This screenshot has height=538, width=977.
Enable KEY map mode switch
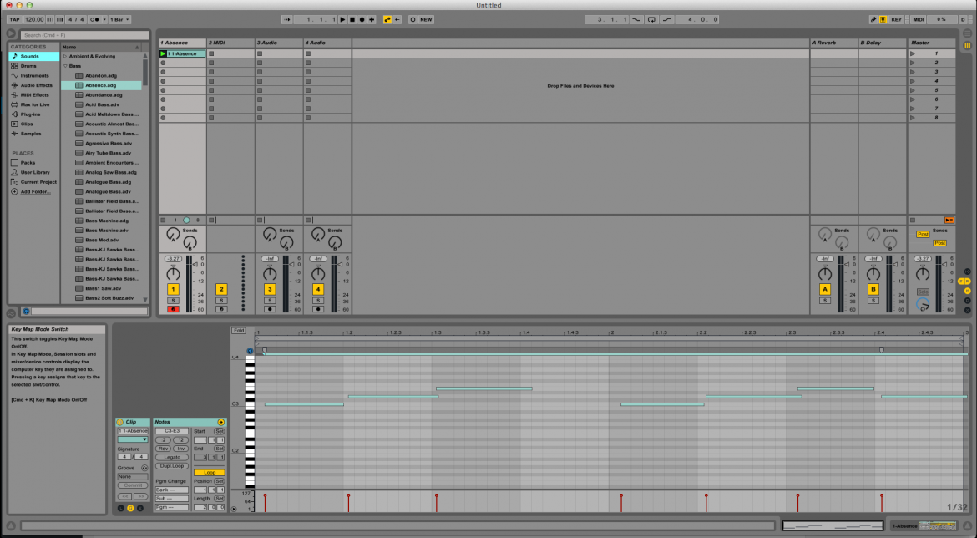(x=897, y=19)
